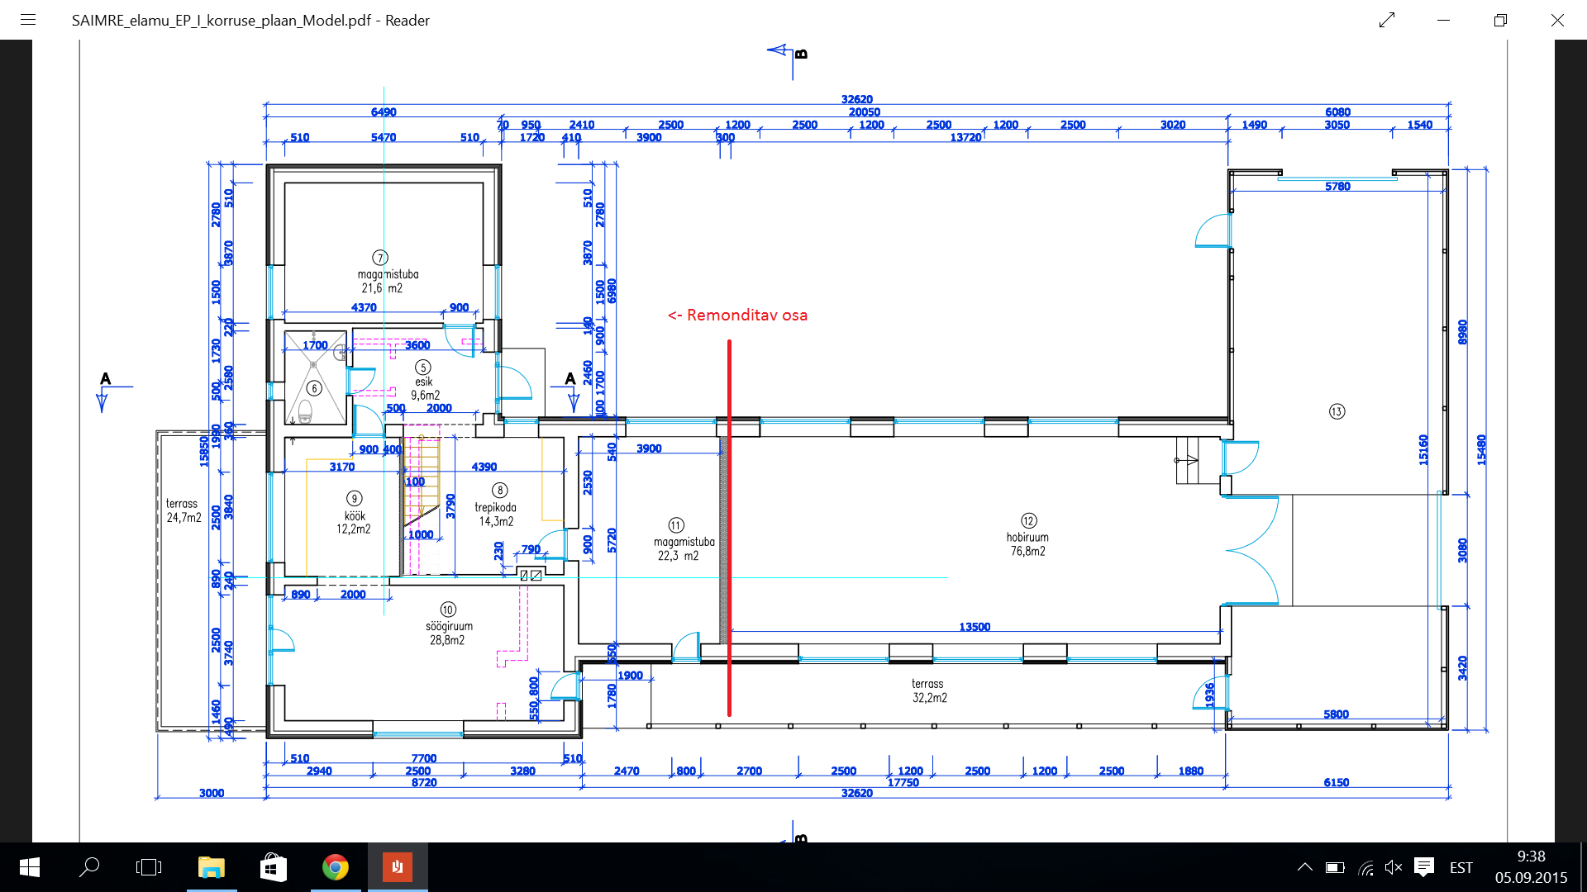The image size is (1587, 892).
Task: Restore down the Reader window
Action: [x=1500, y=20]
